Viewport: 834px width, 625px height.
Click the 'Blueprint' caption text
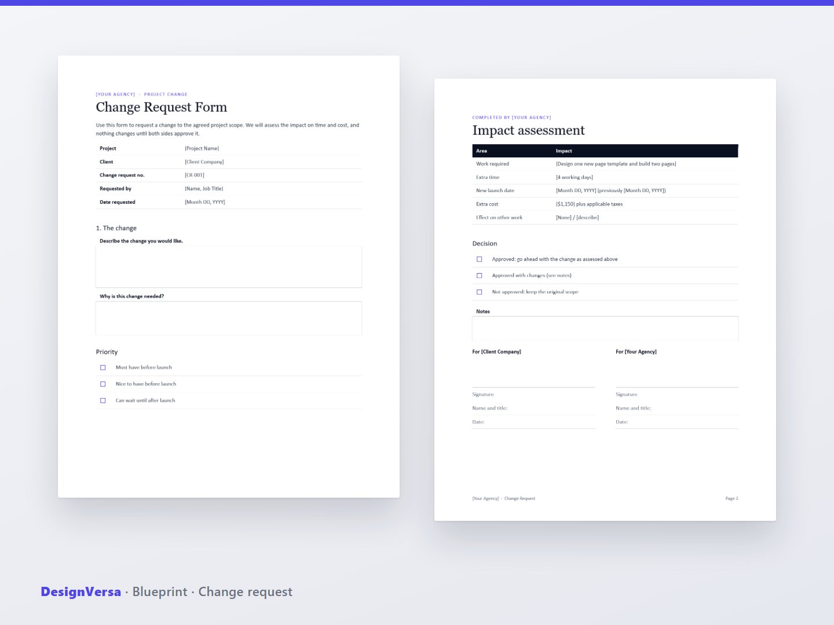[x=160, y=592]
